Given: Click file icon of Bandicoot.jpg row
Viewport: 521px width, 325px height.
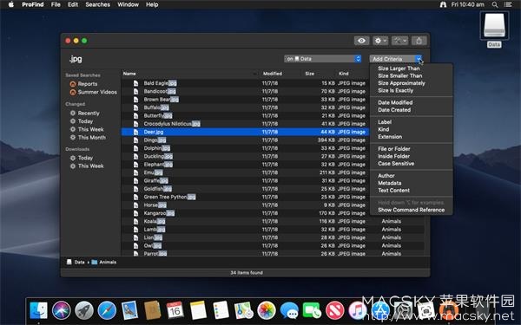Looking at the screenshot, I should (x=136, y=92).
